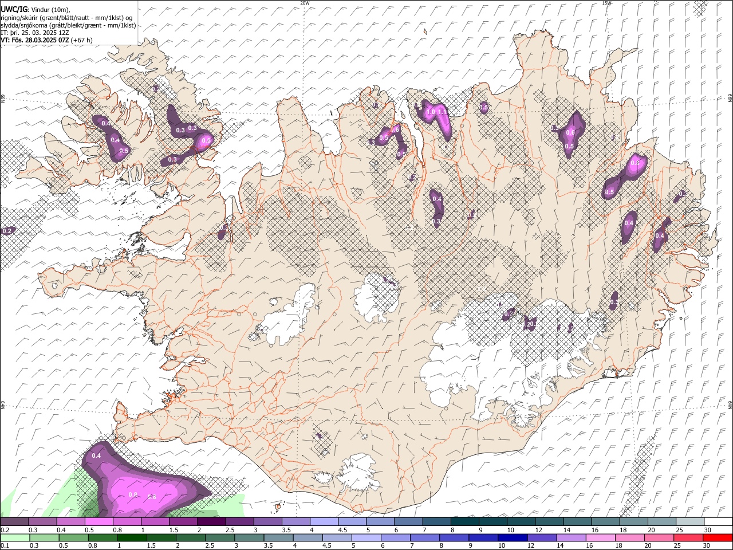The width and height of the screenshot is (733, 550).
Task: Pick the bright red 30 swatch in rain scale
Action: coord(717,538)
